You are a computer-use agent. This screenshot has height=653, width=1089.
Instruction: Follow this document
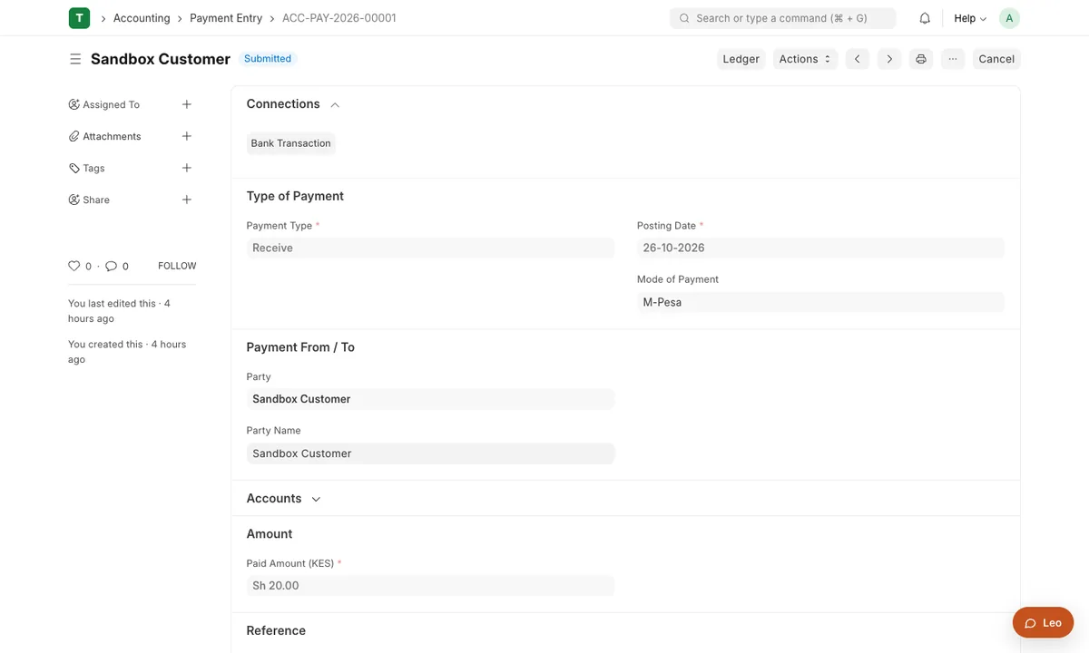pyautogui.click(x=177, y=266)
